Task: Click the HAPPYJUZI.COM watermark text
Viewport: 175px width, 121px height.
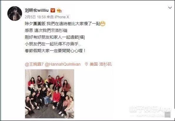Action: (x=150, y=115)
